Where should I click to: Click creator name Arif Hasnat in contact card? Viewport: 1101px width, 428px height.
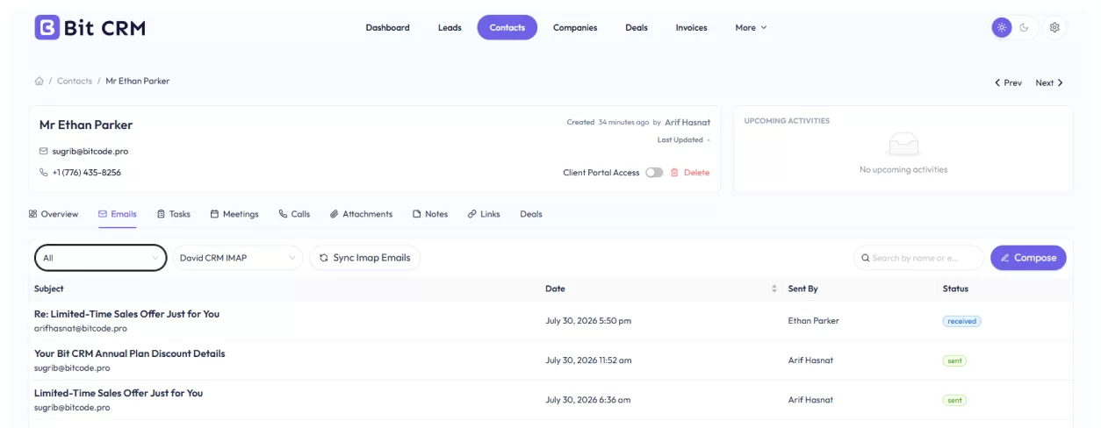tap(687, 122)
